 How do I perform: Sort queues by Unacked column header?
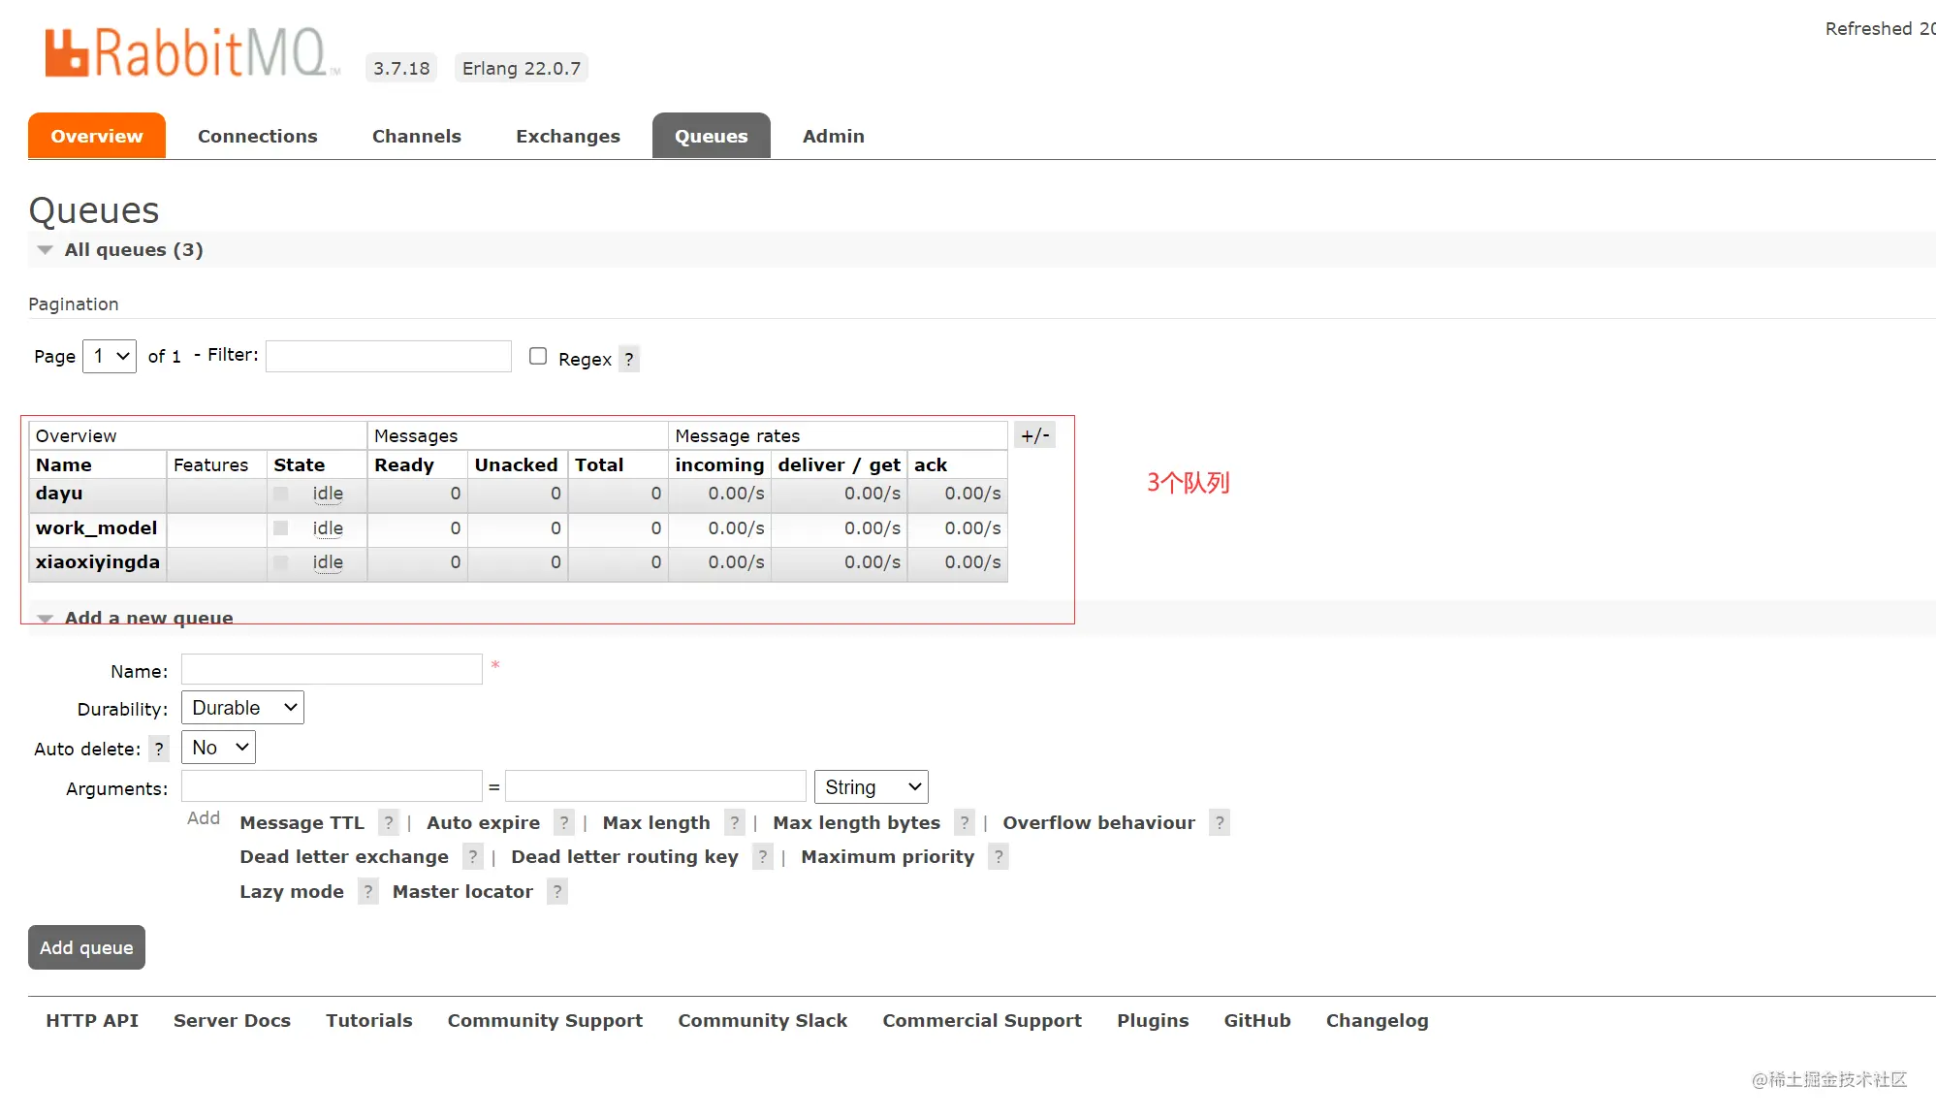517,465
